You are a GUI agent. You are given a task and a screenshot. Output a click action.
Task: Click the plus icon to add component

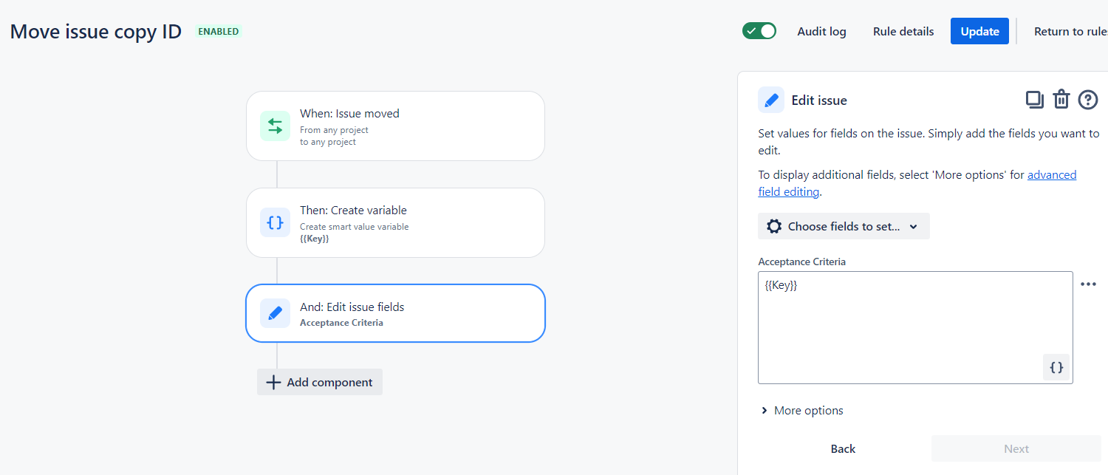(273, 382)
